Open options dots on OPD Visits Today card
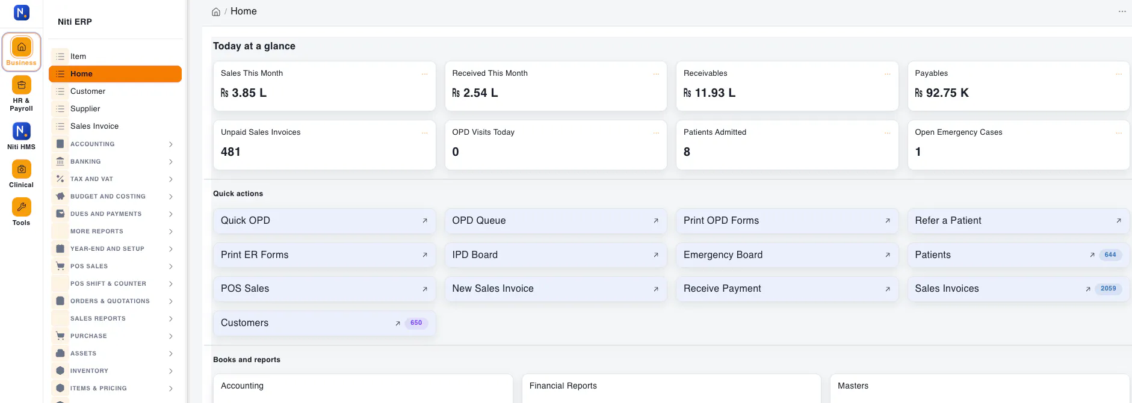The image size is (1132, 403). click(x=656, y=132)
